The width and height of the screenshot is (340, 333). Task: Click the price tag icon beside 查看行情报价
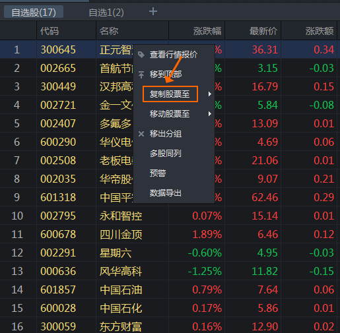[x=141, y=55]
